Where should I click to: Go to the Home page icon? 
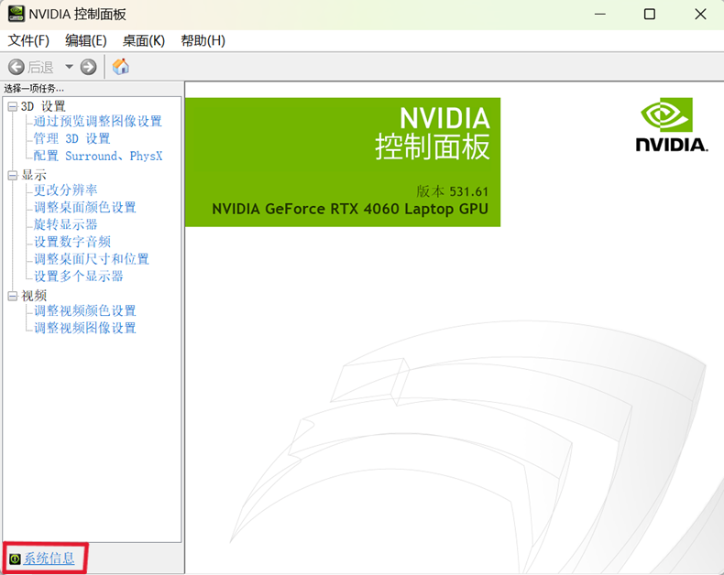[x=120, y=67]
